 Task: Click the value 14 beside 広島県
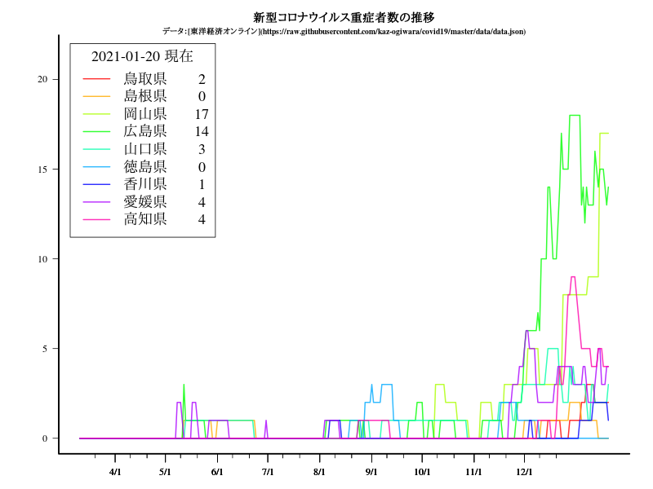(202, 131)
